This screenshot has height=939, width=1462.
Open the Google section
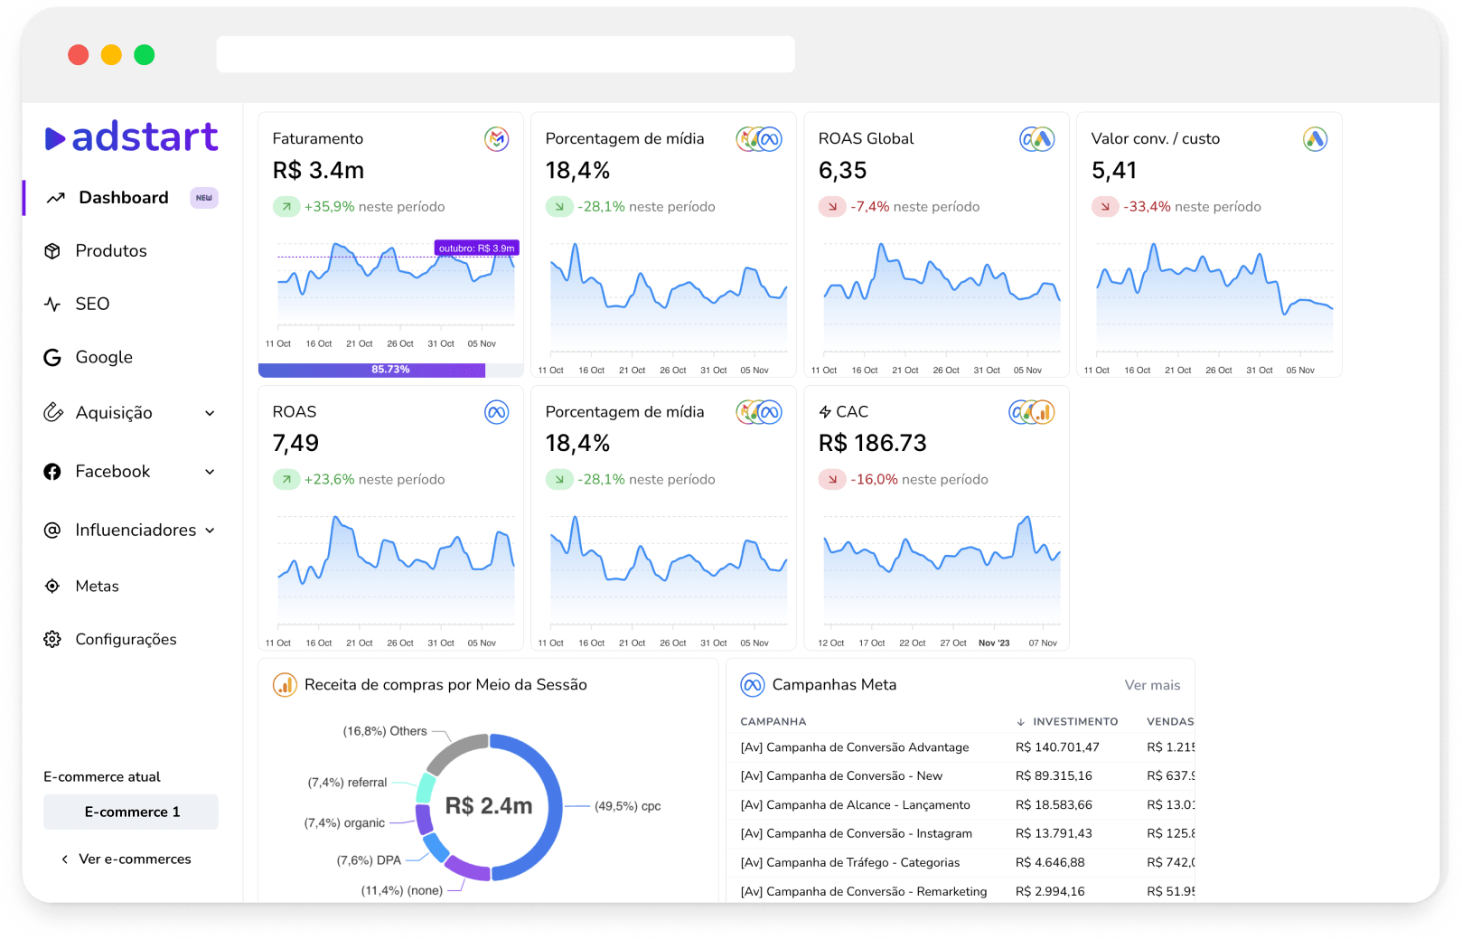[x=104, y=358]
